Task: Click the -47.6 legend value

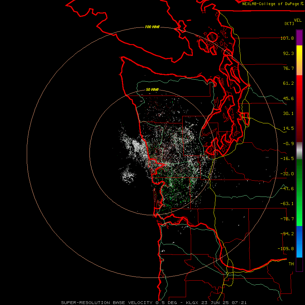Action: click(287, 189)
